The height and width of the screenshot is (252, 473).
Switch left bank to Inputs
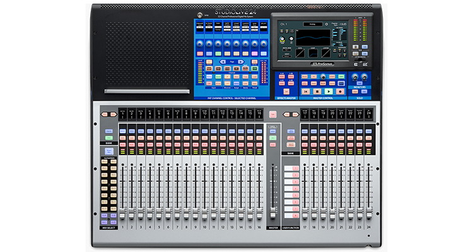pos(109,132)
